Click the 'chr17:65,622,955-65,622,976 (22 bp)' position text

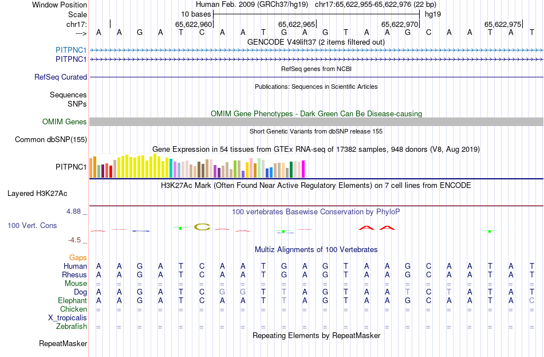click(376, 5)
